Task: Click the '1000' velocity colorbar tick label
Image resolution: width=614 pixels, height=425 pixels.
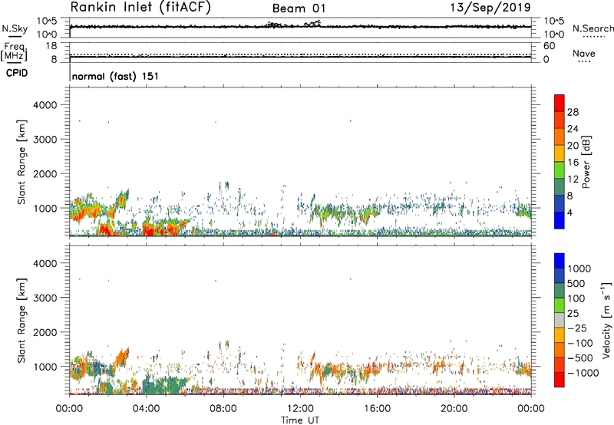Action: click(x=579, y=269)
